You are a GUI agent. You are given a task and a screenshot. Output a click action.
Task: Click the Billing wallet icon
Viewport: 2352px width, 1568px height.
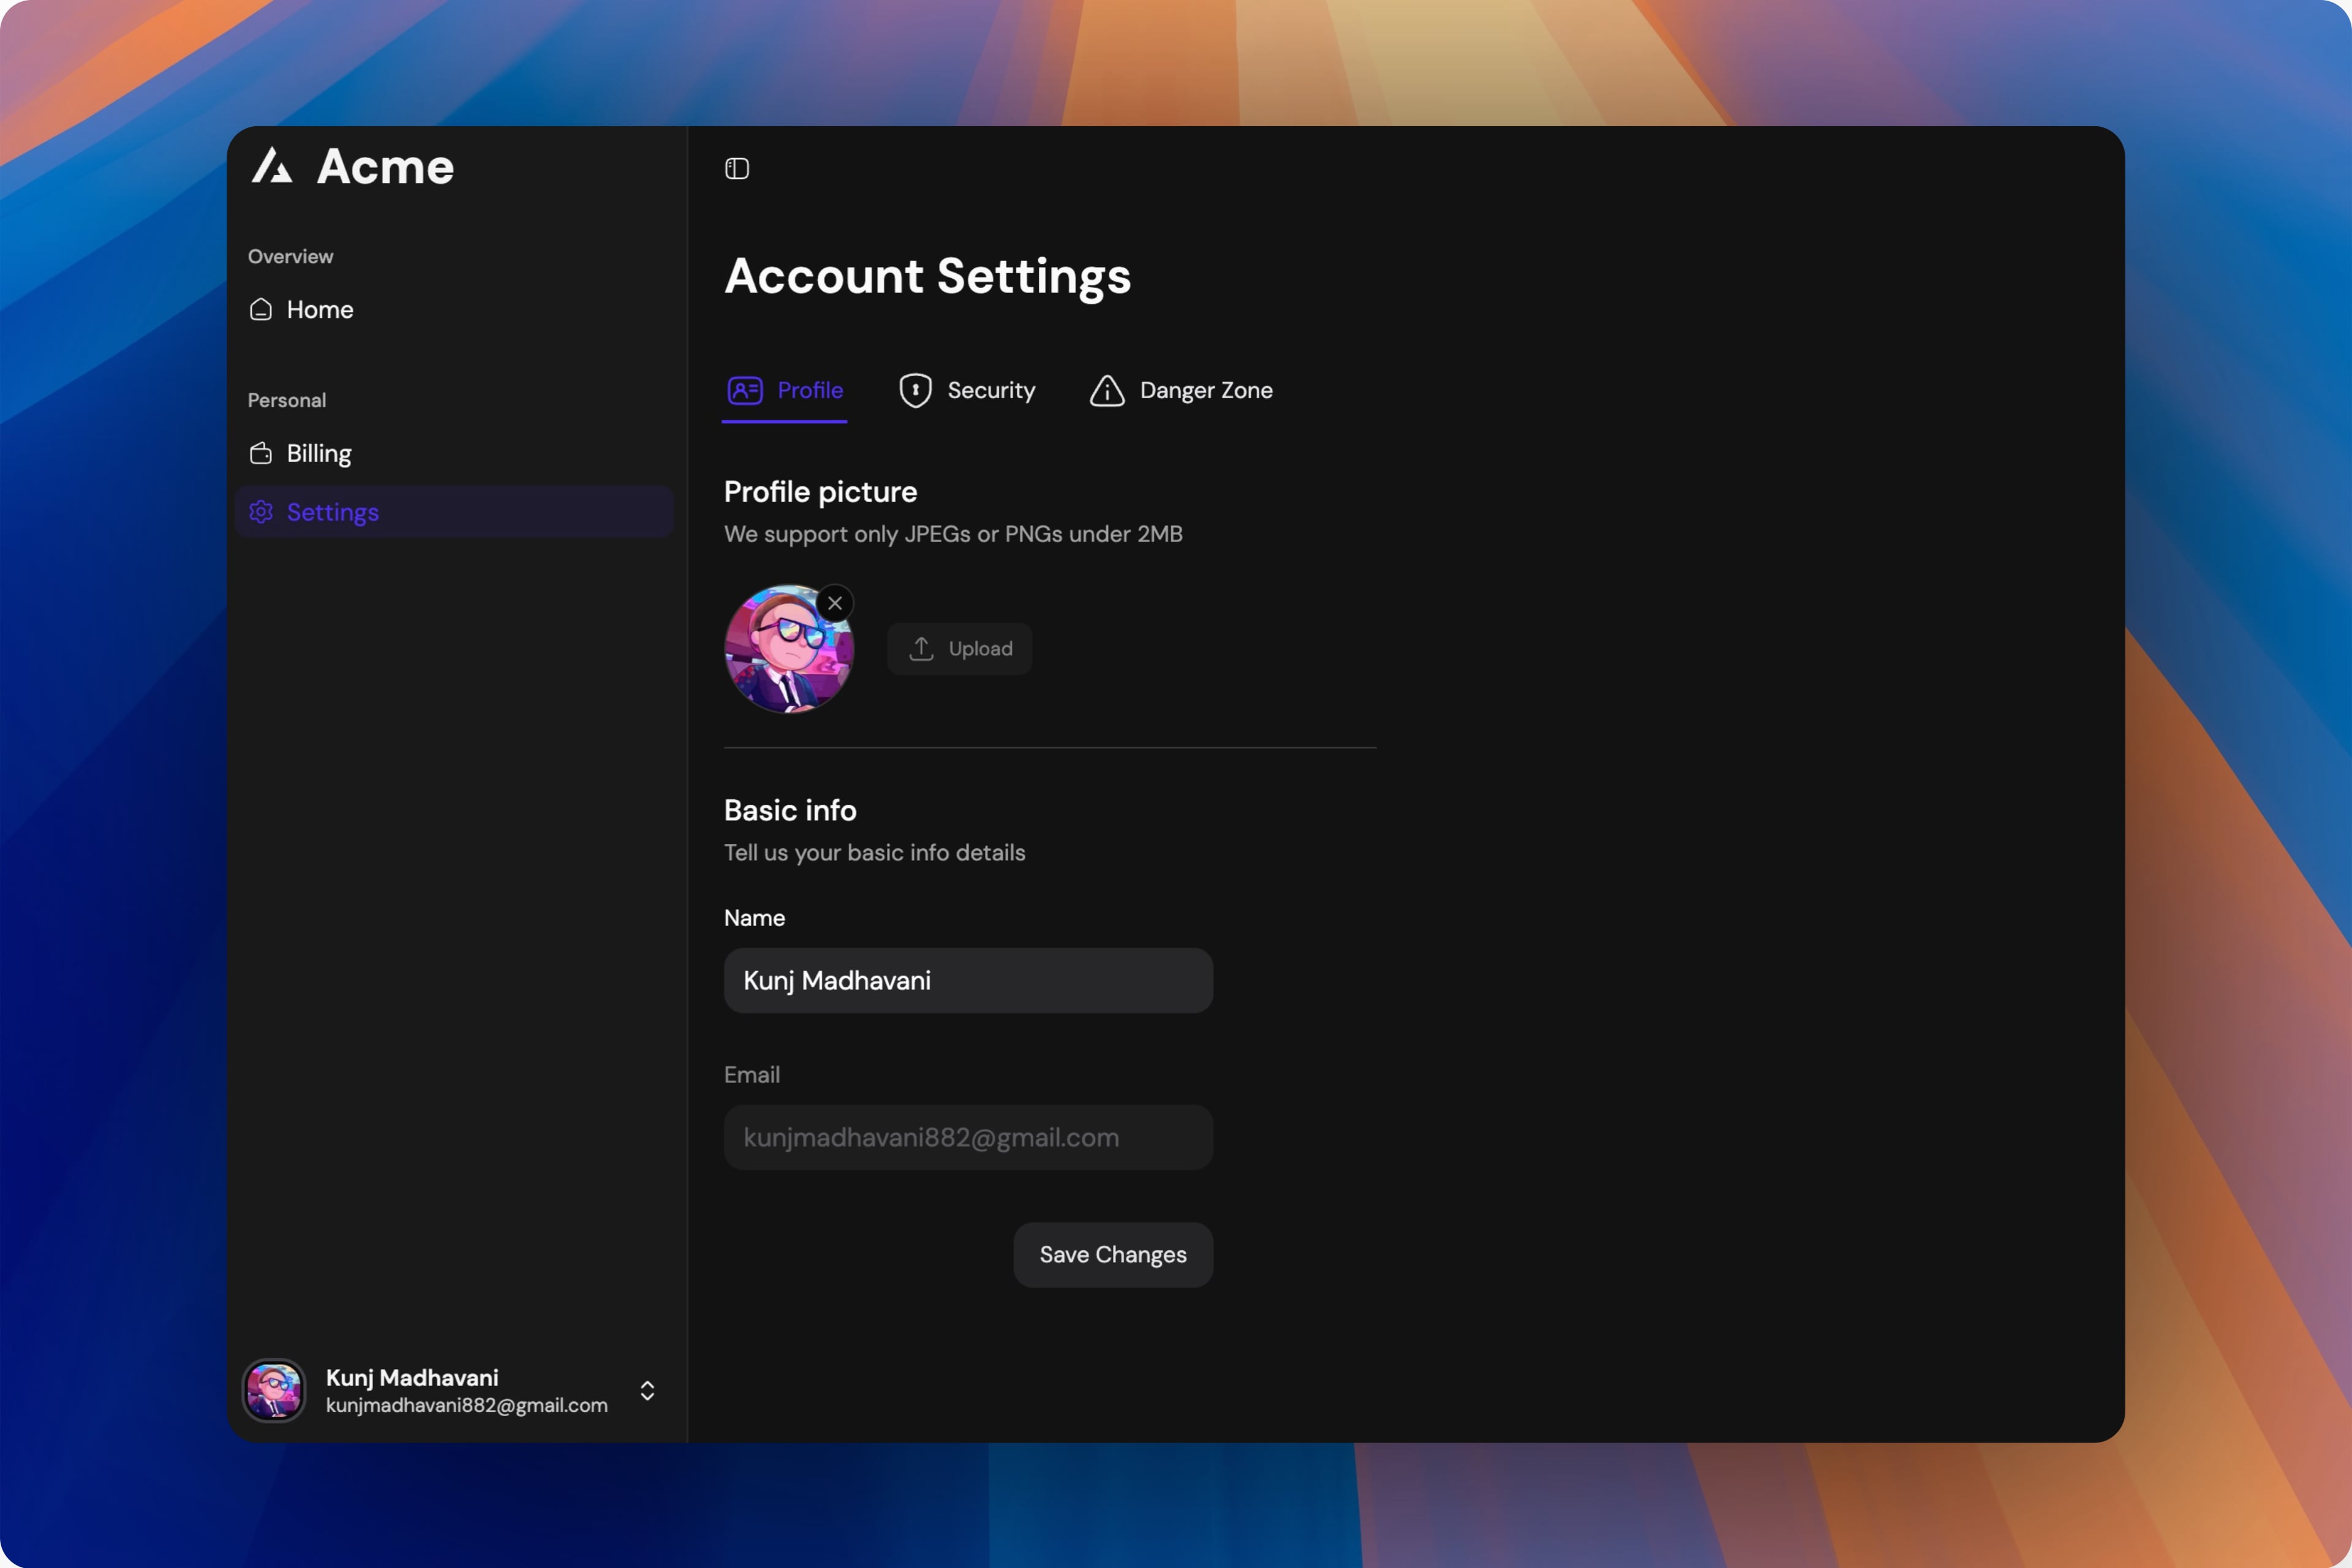(261, 454)
